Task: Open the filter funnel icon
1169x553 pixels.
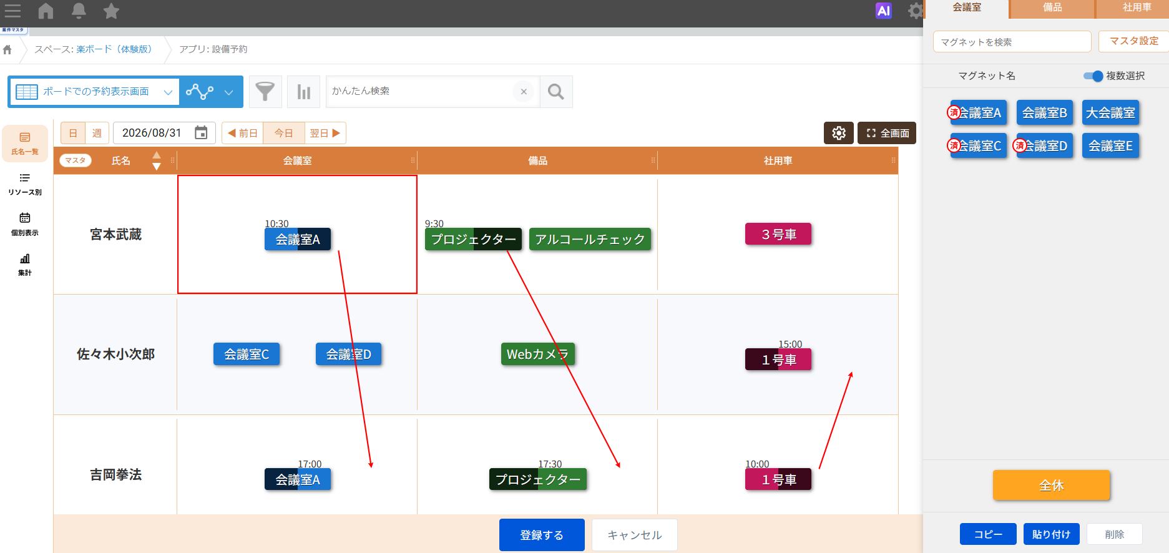Action: pyautogui.click(x=265, y=92)
